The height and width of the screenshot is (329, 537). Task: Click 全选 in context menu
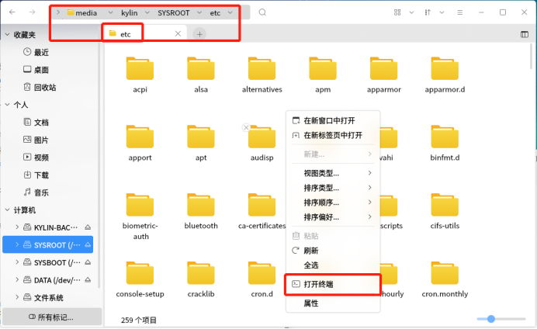click(333, 265)
